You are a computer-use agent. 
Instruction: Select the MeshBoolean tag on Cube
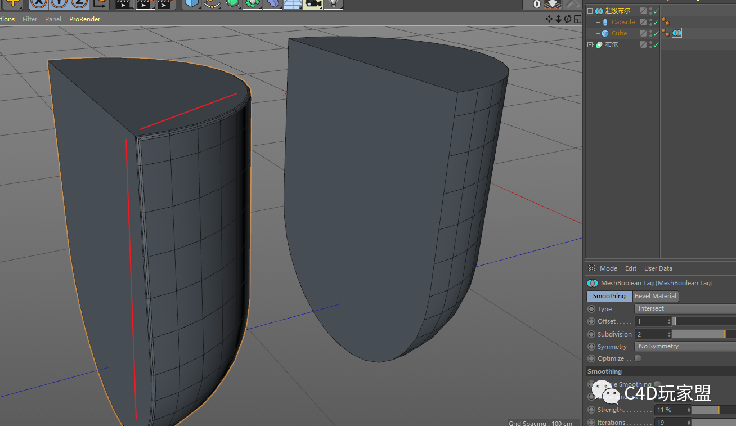(x=677, y=33)
